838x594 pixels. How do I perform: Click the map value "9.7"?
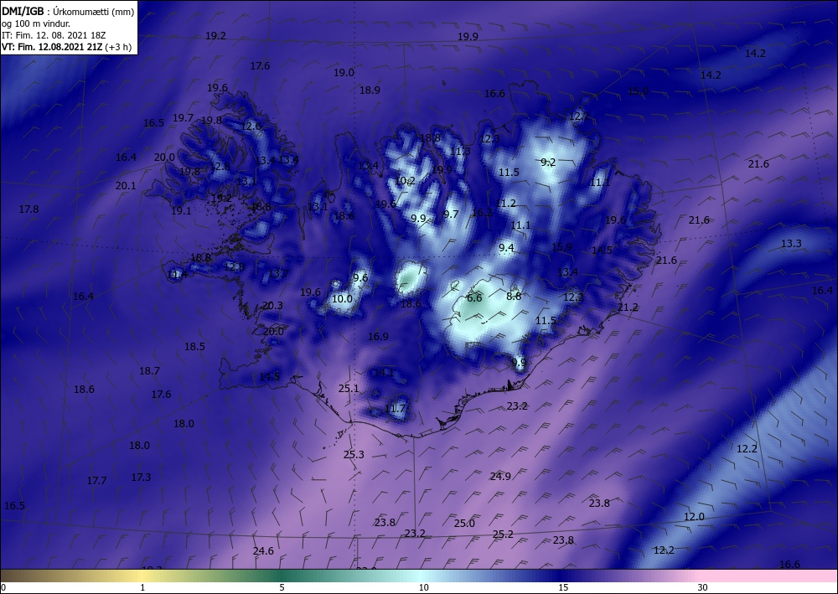pos(451,214)
